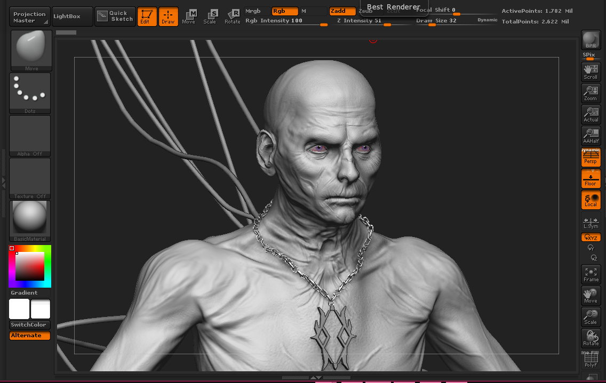Select the Y axis rotation icon
Screen dimensions: 606x383
(x=591, y=248)
